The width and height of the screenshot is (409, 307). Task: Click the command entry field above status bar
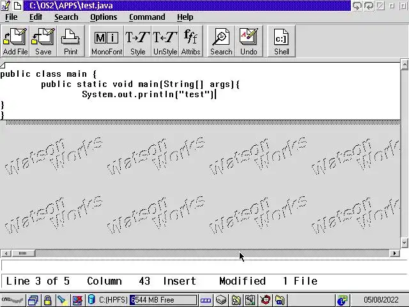click(204, 265)
